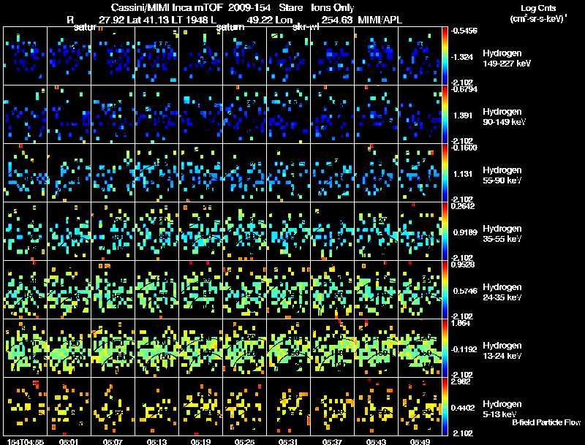Click the 0.4402 scale value

coord(463,408)
